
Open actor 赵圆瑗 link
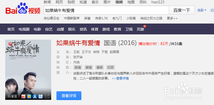114,52
